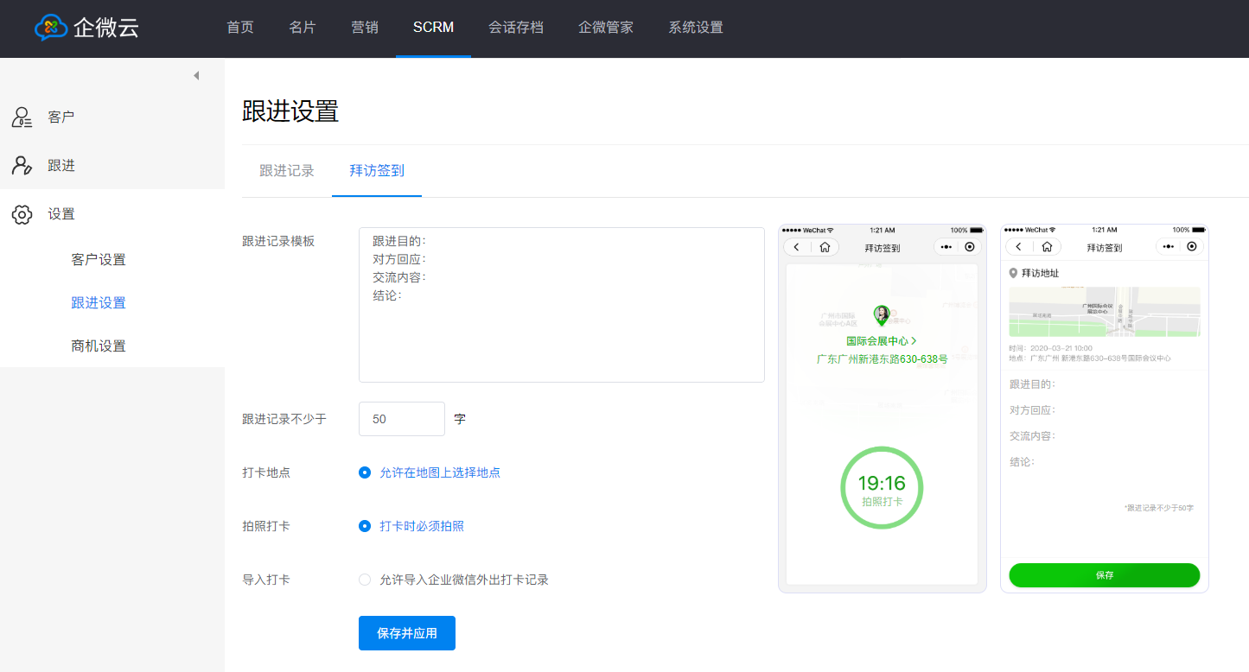This screenshot has height=672, width=1249.
Task: Collapse the left sidebar with the arrow
Action: tap(196, 76)
